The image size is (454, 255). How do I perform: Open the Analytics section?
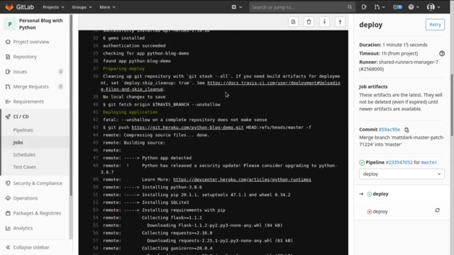coord(23,228)
